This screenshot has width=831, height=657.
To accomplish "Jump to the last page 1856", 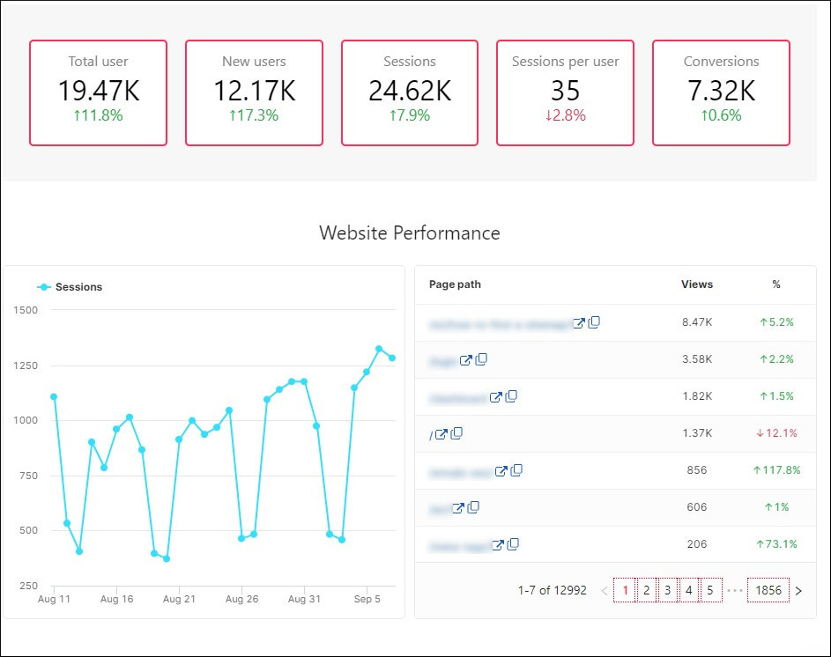I will [x=767, y=590].
